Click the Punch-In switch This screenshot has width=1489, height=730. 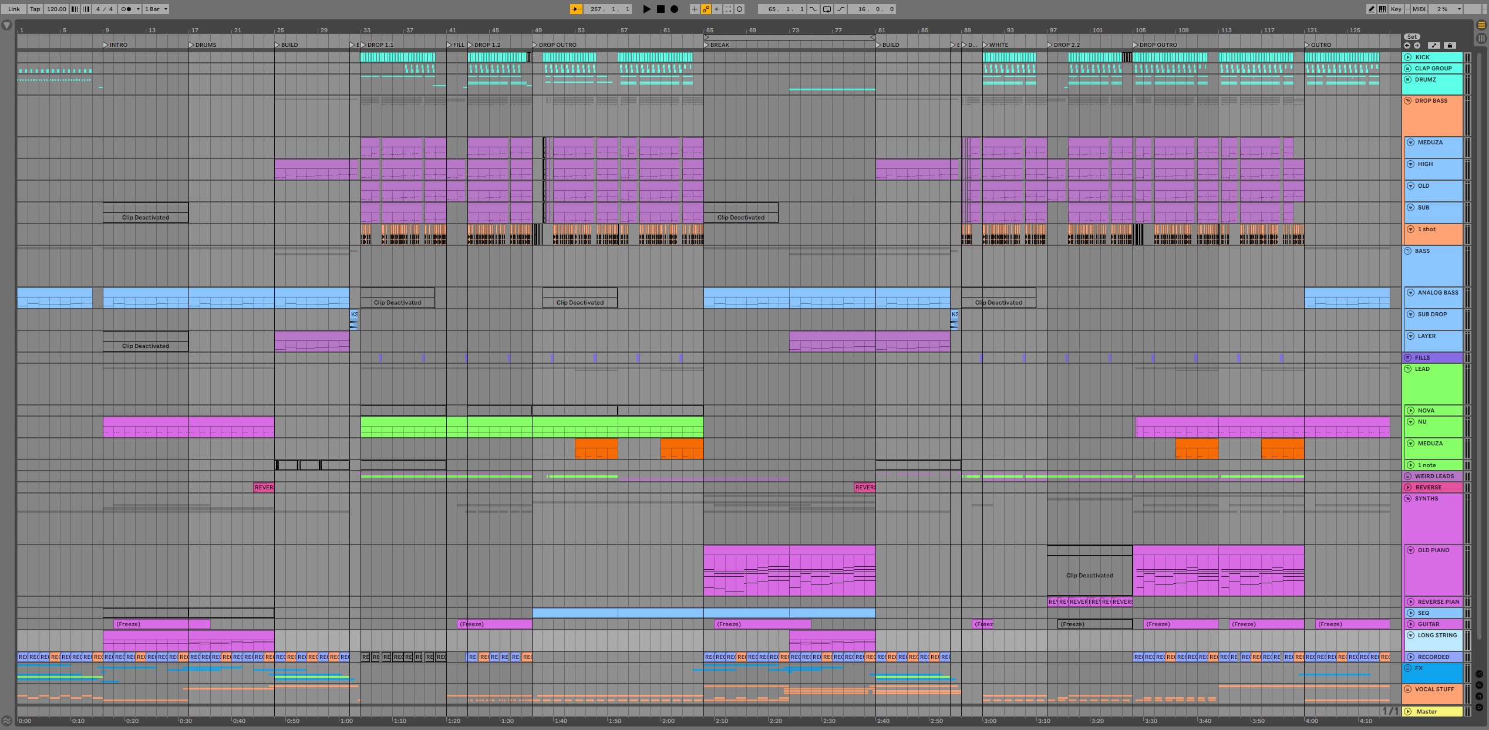[x=814, y=9]
